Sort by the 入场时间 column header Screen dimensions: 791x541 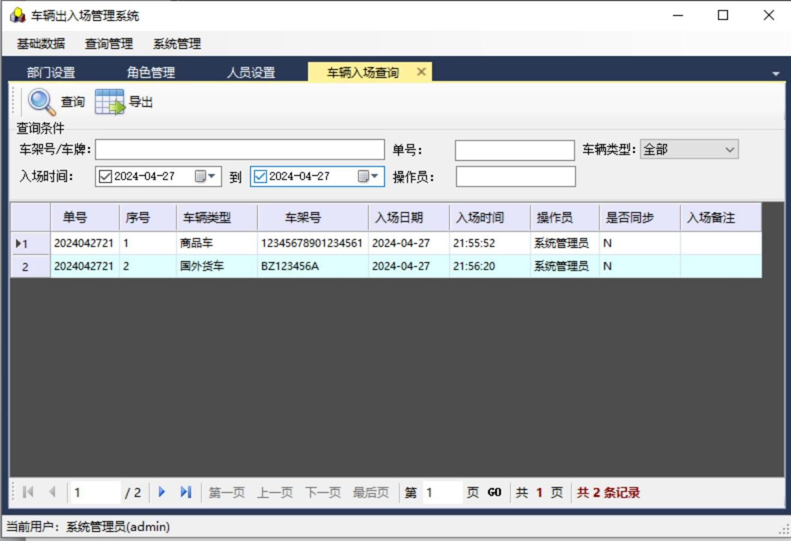[x=479, y=217]
